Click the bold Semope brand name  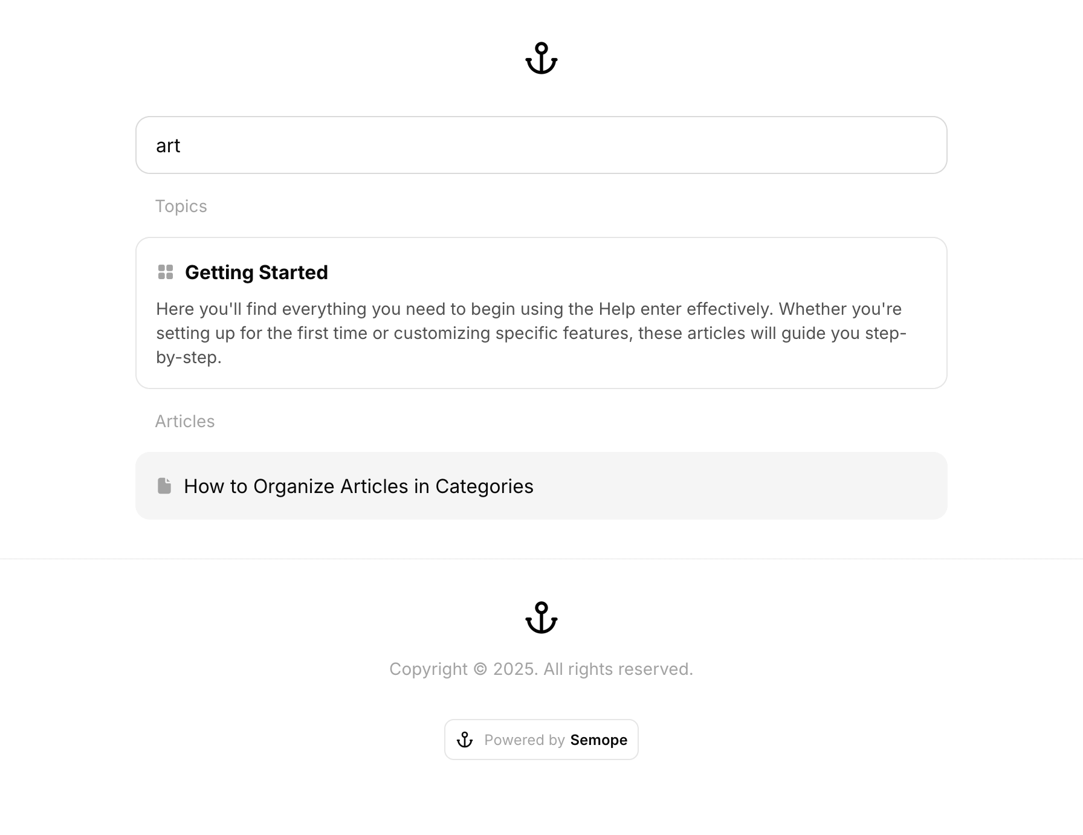tap(598, 740)
